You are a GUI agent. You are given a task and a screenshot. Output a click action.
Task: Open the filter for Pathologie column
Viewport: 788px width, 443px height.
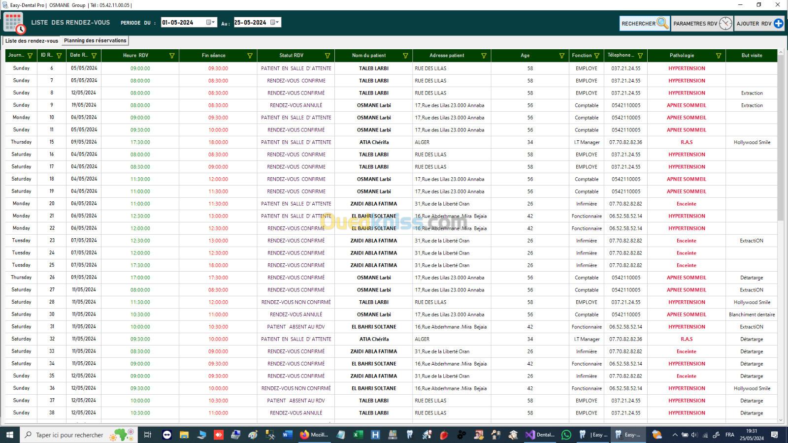tap(719, 56)
